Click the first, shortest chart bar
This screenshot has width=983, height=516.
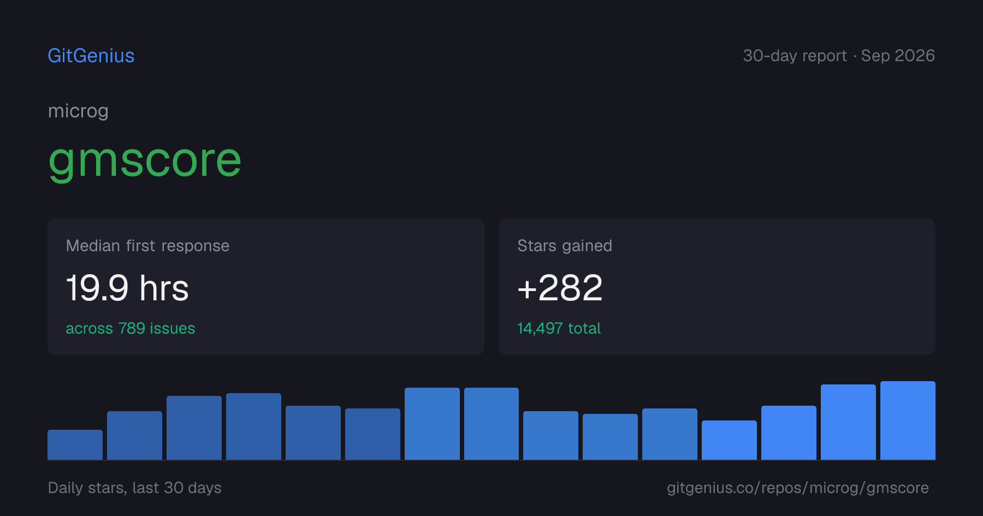[75, 444]
